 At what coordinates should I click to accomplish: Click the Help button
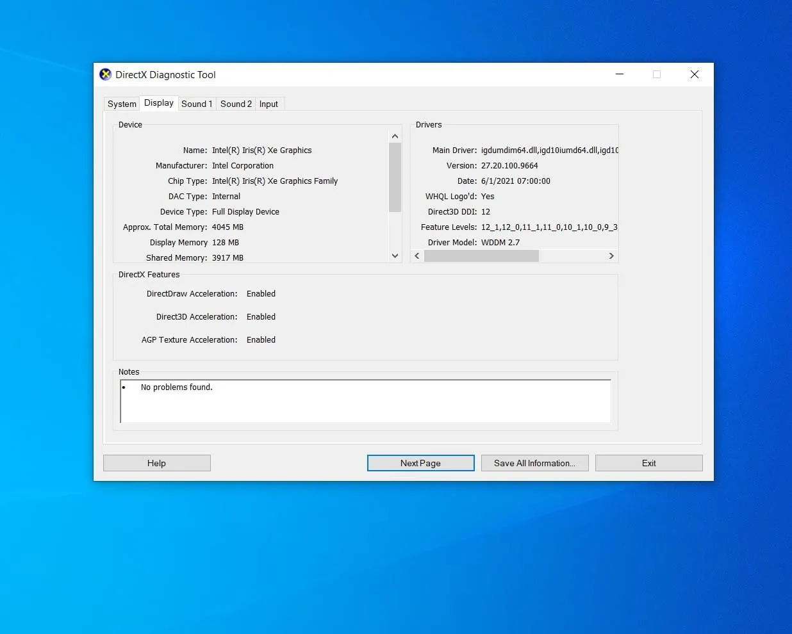(x=156, y=462)
